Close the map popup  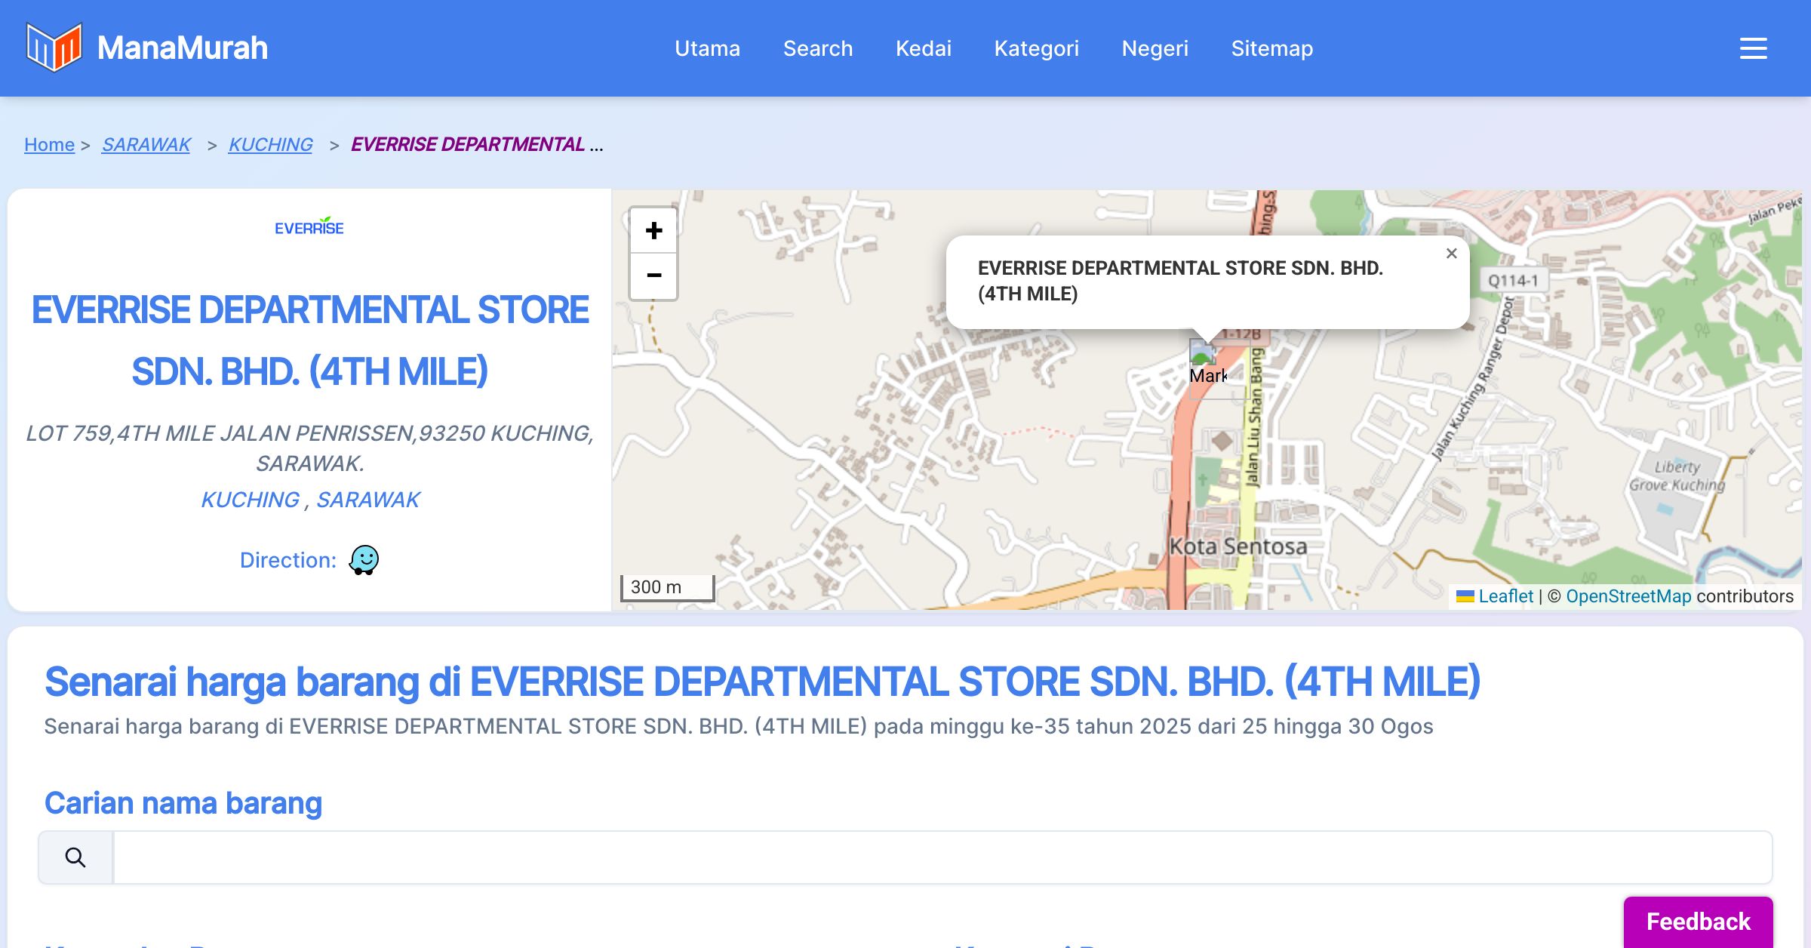pyautogui.click(x=1451, y=254)
